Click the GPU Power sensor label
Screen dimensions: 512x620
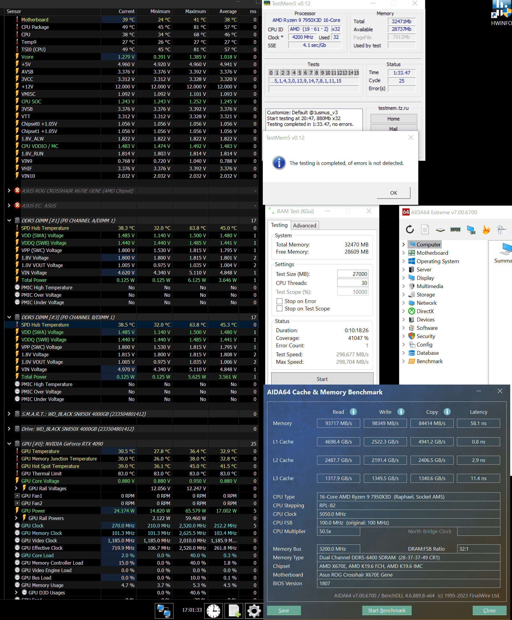(33, 511)
